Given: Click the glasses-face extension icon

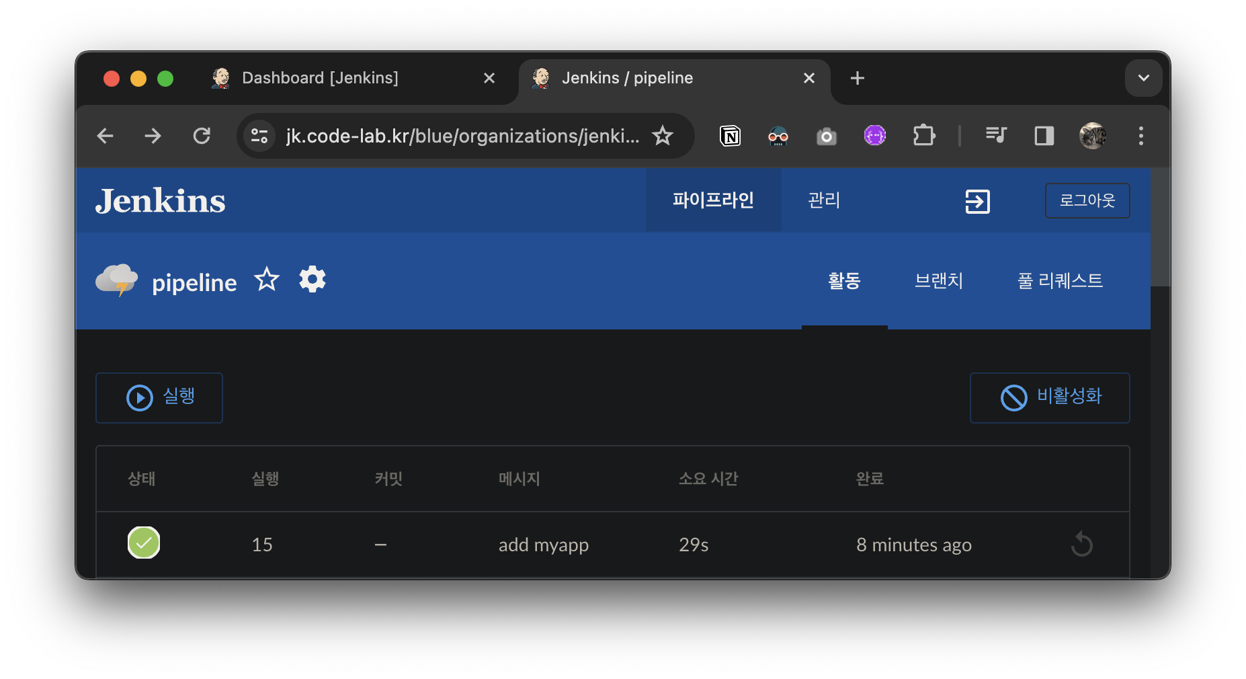Looking at the screenshot, I should 778,136.
